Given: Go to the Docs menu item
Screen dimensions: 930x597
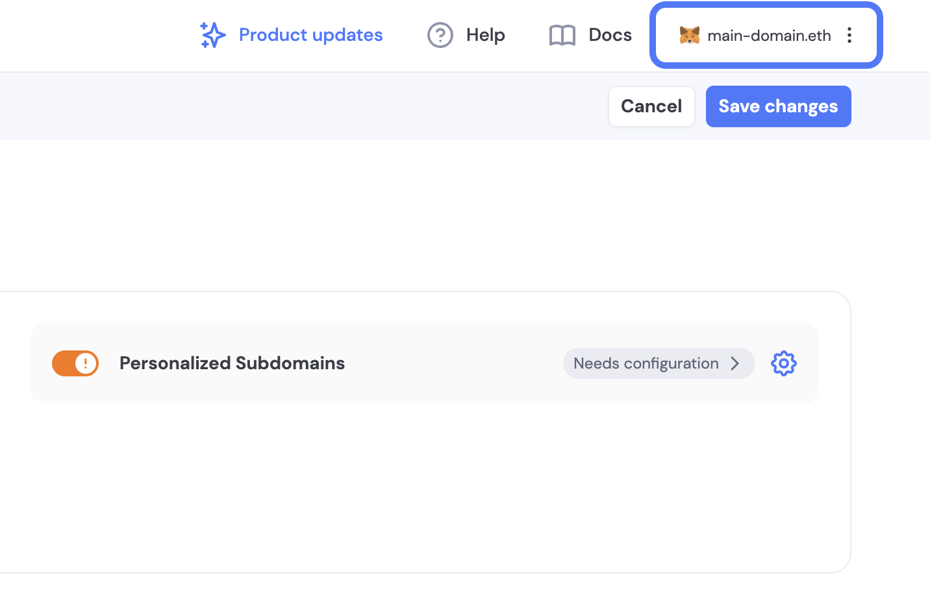Looking at the screenshot, I should pos(610,35).
